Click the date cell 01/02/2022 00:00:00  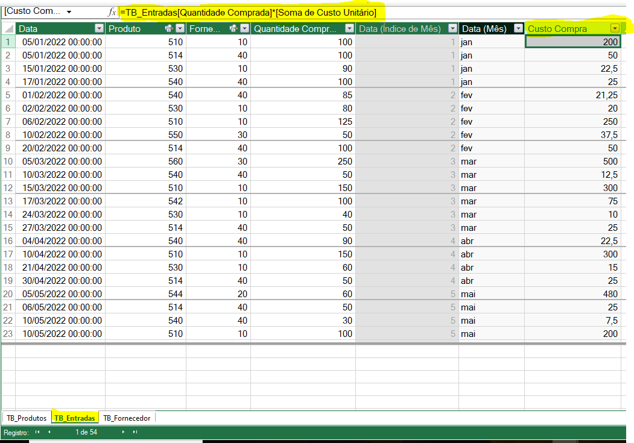coord(60,95)
